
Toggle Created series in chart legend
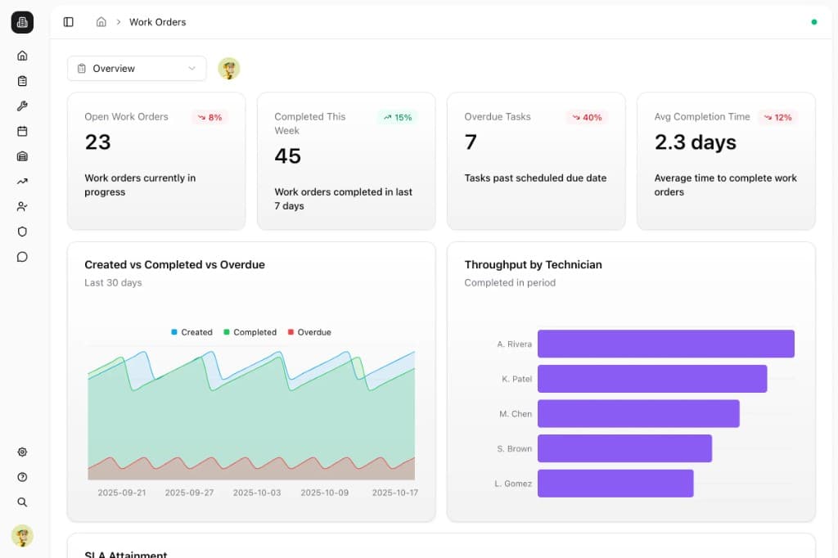pyautogui.click(x=191, y=332)
